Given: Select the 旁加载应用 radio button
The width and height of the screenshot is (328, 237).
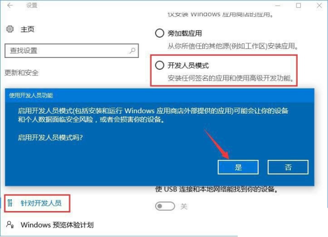Looking at the screenshot, I should pyautogui.click(x=159, y=33).
